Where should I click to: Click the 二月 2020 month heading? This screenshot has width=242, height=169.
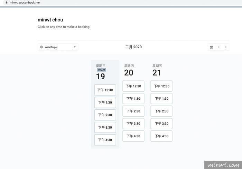133,47
